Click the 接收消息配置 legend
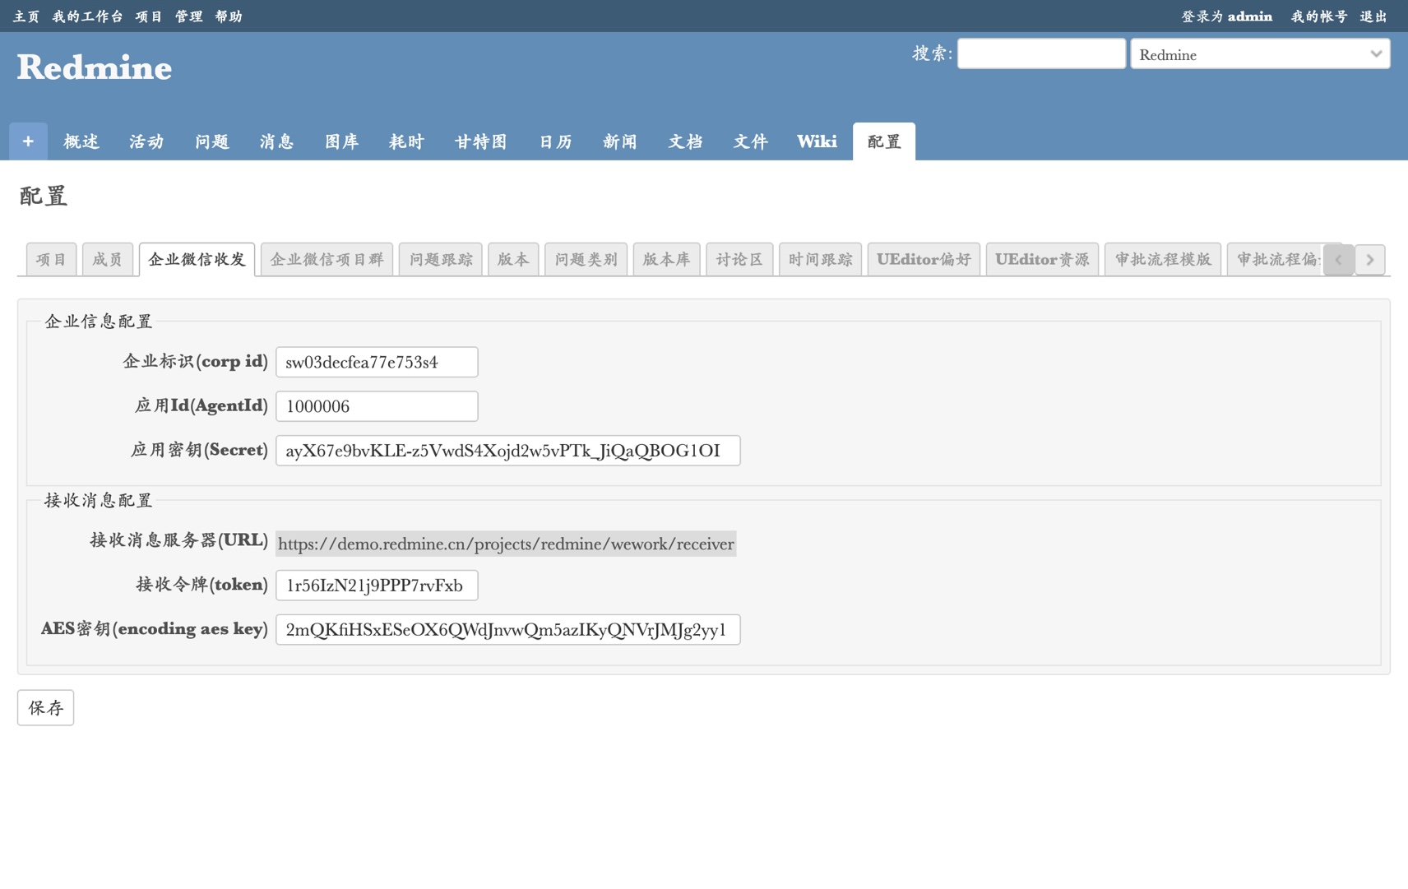The width and height of the screenshot is (1408, 889). [x=99, y=501]
